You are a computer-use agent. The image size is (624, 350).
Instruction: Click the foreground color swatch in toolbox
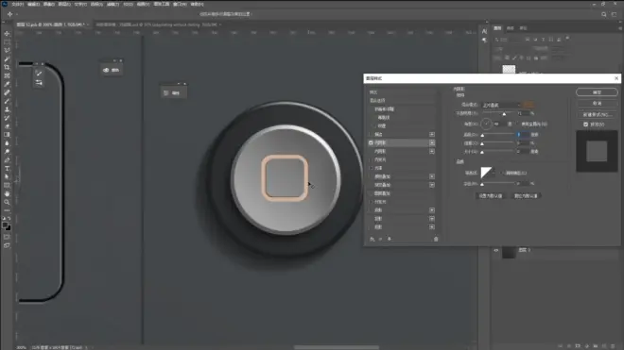pyautogui.click(x=5, y=225)
